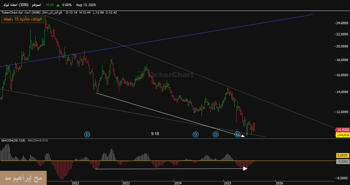Click the 2026 time axis label

pyautogui.click(x=279, y=183)
